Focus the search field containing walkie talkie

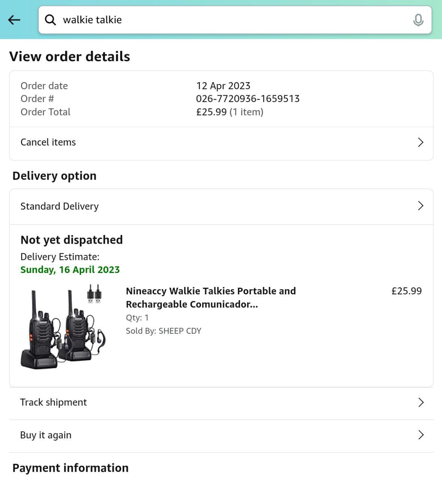click(x=225, y=20)
